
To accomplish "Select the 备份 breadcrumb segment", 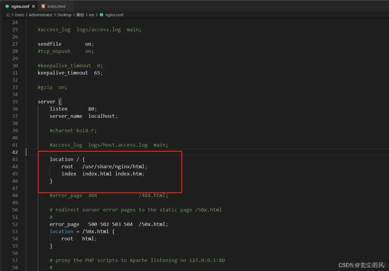I will 80,15.
